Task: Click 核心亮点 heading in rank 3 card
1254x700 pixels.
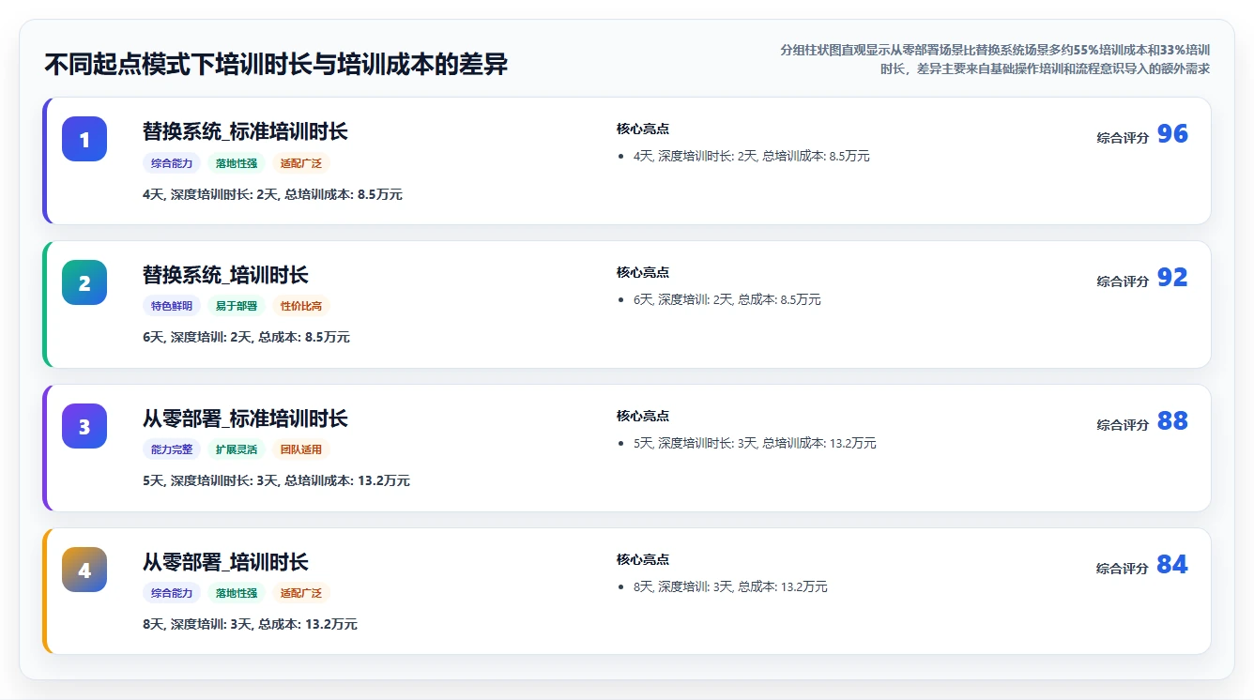Action: pyautogui.click(x=643, y=417)
